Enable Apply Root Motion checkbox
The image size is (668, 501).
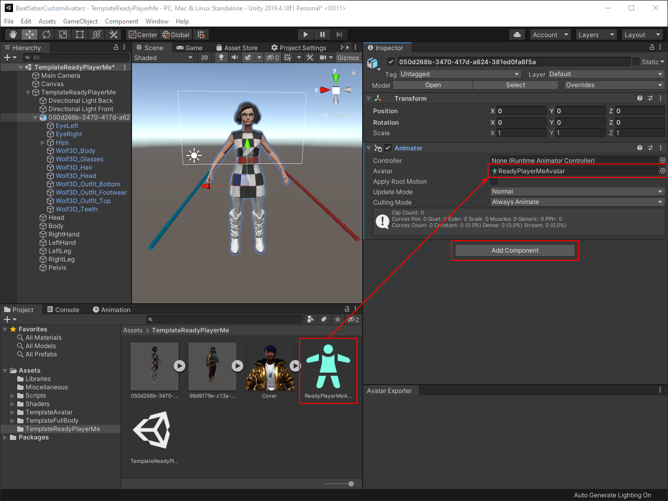pos(494,182)
